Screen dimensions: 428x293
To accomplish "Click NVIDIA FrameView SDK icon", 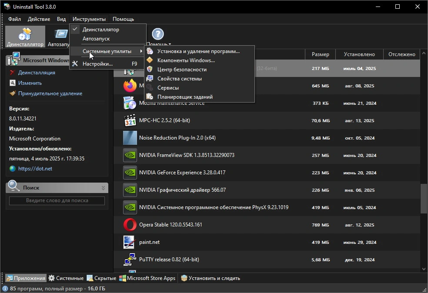I will point(130,155).
